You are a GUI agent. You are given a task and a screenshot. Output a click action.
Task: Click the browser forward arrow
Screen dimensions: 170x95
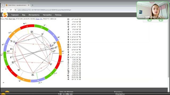click(x=7, y=10)
